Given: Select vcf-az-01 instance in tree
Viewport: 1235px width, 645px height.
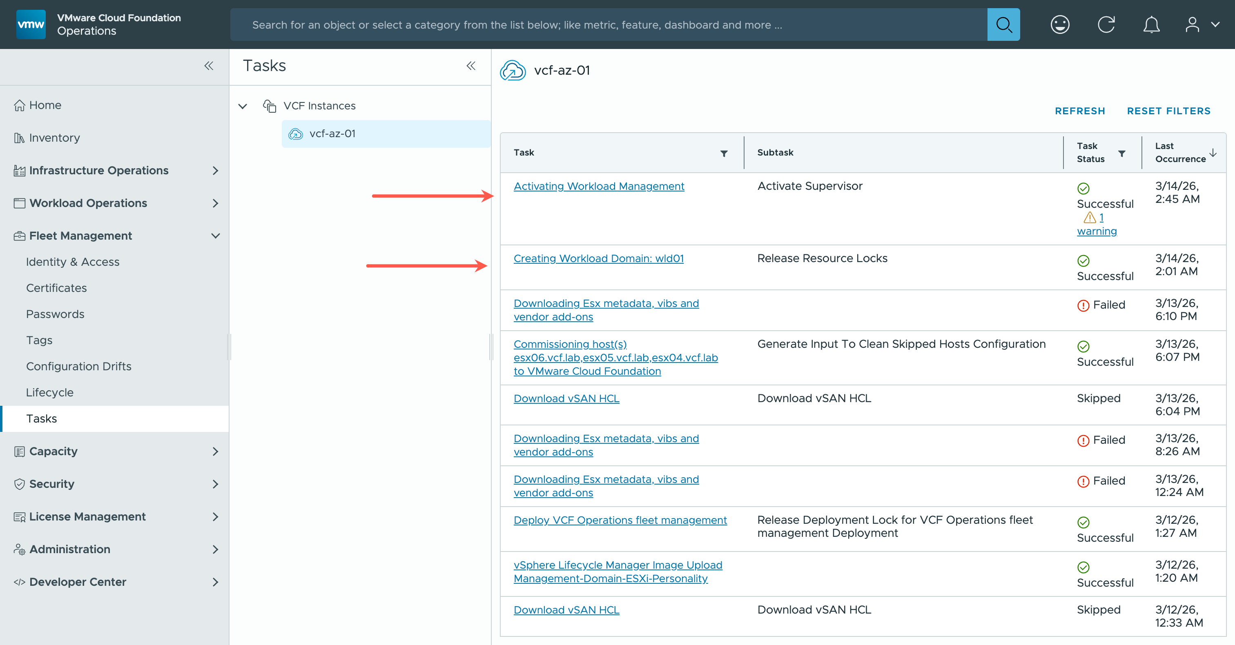Looking at the screenshot, I should [x=332, y=134].
